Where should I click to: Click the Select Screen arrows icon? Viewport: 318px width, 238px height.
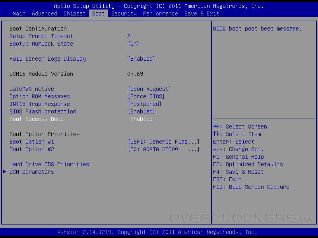click(216, 127)
